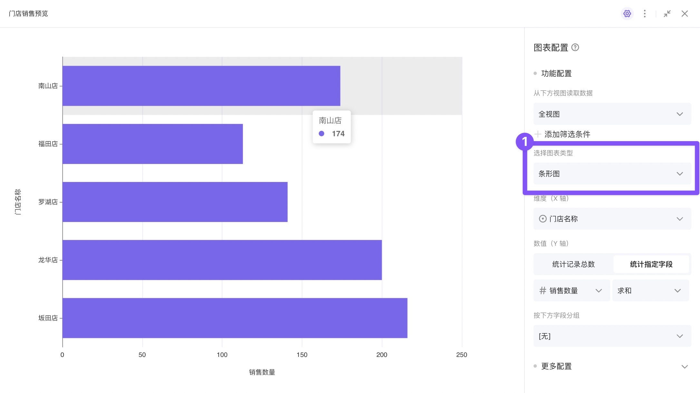Open the 门店名称 dimension dropdown
Image resolution: width=700 pixels, height=393 pixels.
[x=612, y=219]
